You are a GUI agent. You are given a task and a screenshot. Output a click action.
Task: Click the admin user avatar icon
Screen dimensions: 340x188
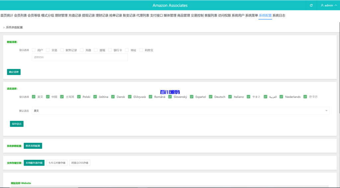[322, 5]
